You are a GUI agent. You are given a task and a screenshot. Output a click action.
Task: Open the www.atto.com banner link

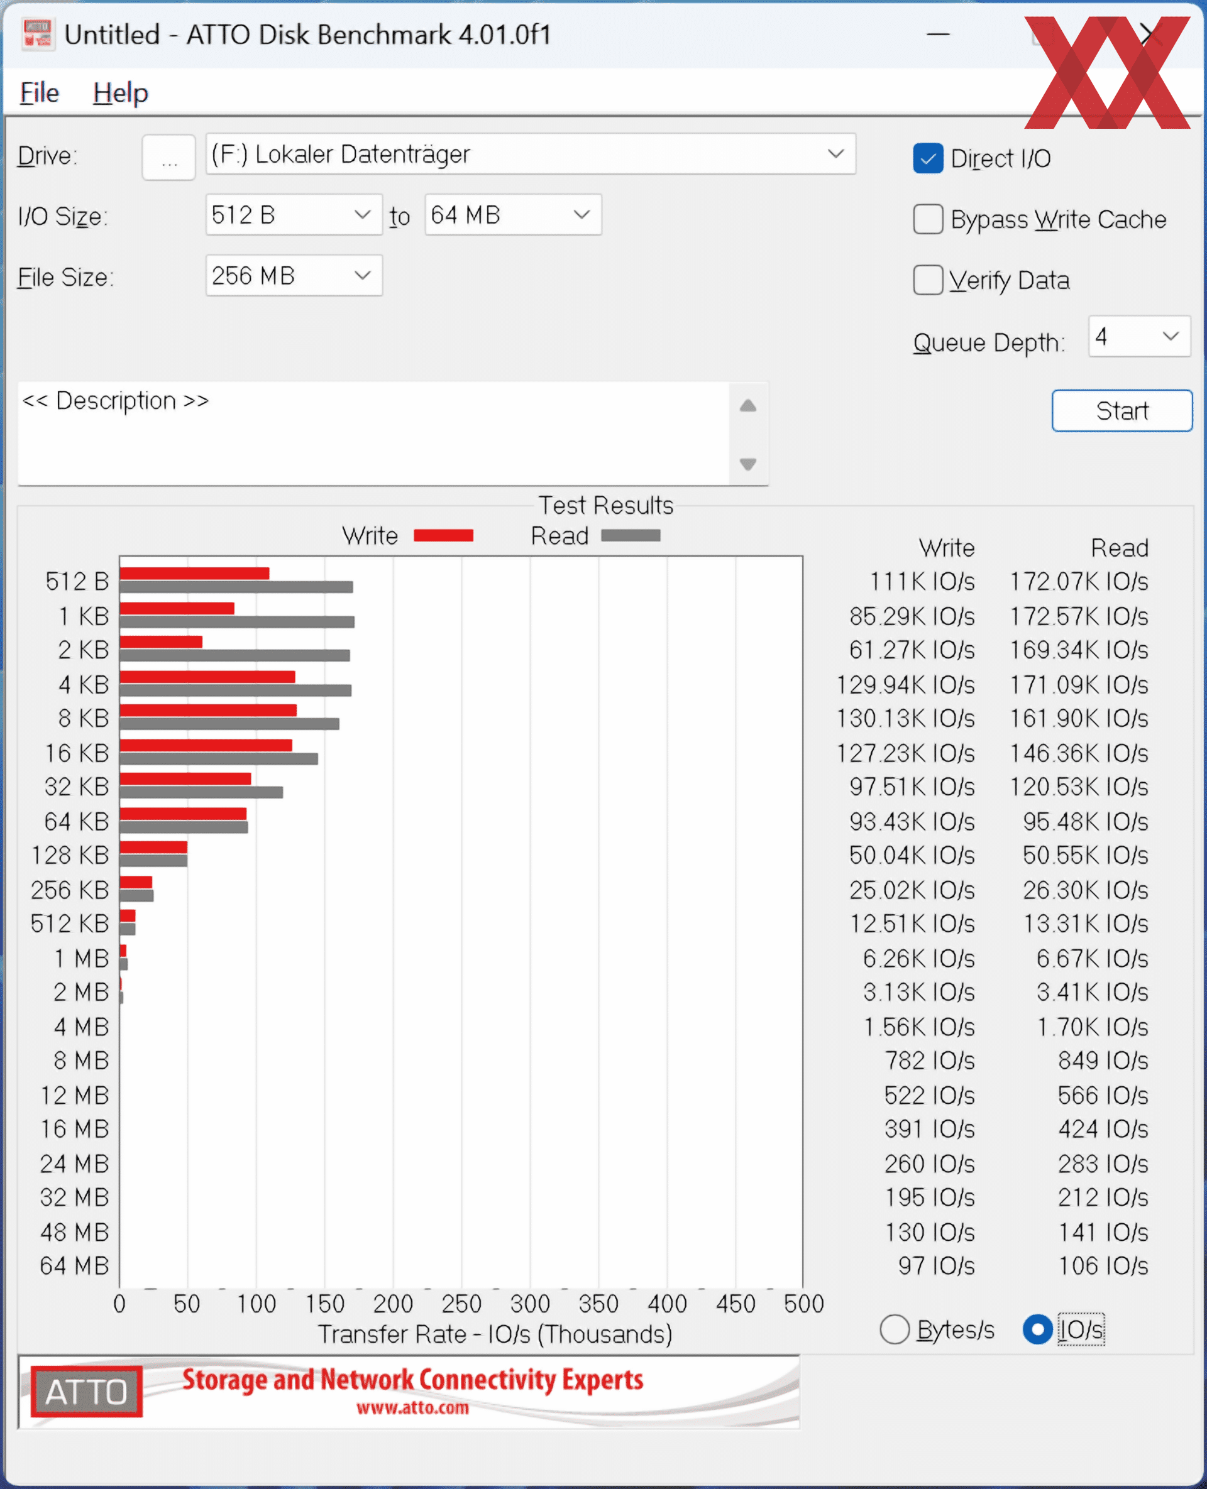click(412, 1409)
